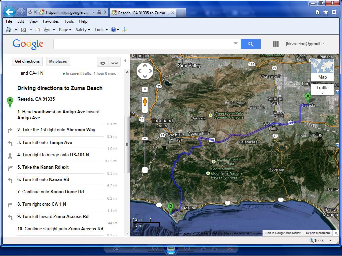Stop loading with the X icon in address bar
Image resolution: width=342 pixels, height=256 pixels.
pos(35,12)
